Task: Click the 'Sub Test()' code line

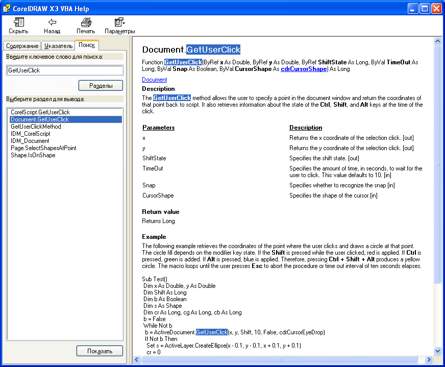Action: pyautogui.click(x=155, y=279)
